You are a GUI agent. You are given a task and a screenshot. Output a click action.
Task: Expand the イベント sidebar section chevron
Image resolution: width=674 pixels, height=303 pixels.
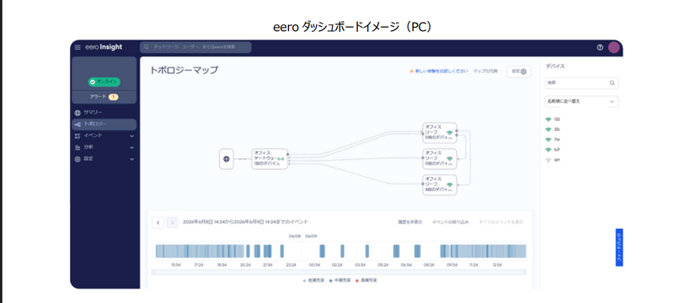[x=131, y=136]
